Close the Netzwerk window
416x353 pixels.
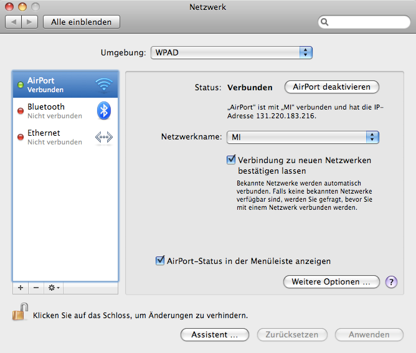[x=9, y=7]
